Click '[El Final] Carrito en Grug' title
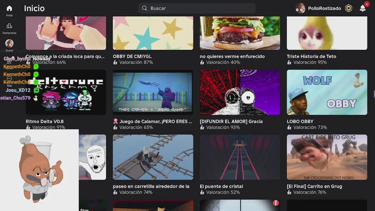The width and height of the screenshot is (375, 211). click(314, 186)
